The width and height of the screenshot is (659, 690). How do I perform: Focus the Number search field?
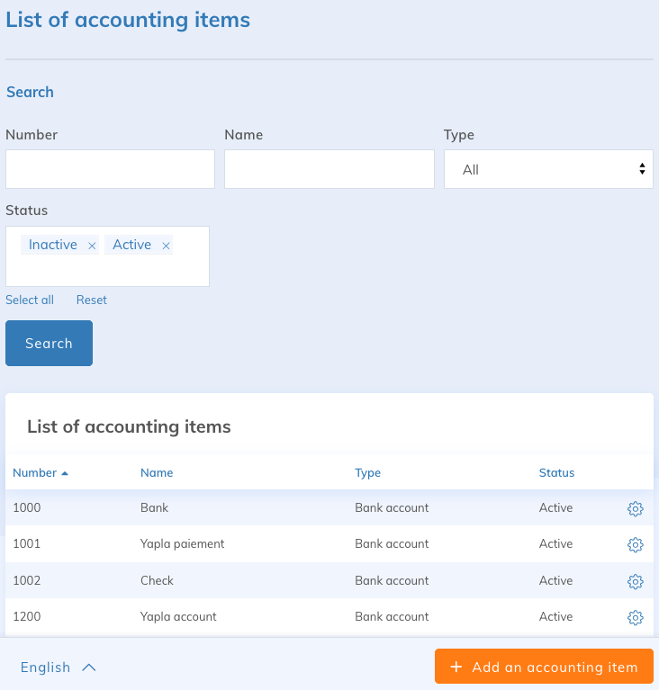[x=110, y=169]
